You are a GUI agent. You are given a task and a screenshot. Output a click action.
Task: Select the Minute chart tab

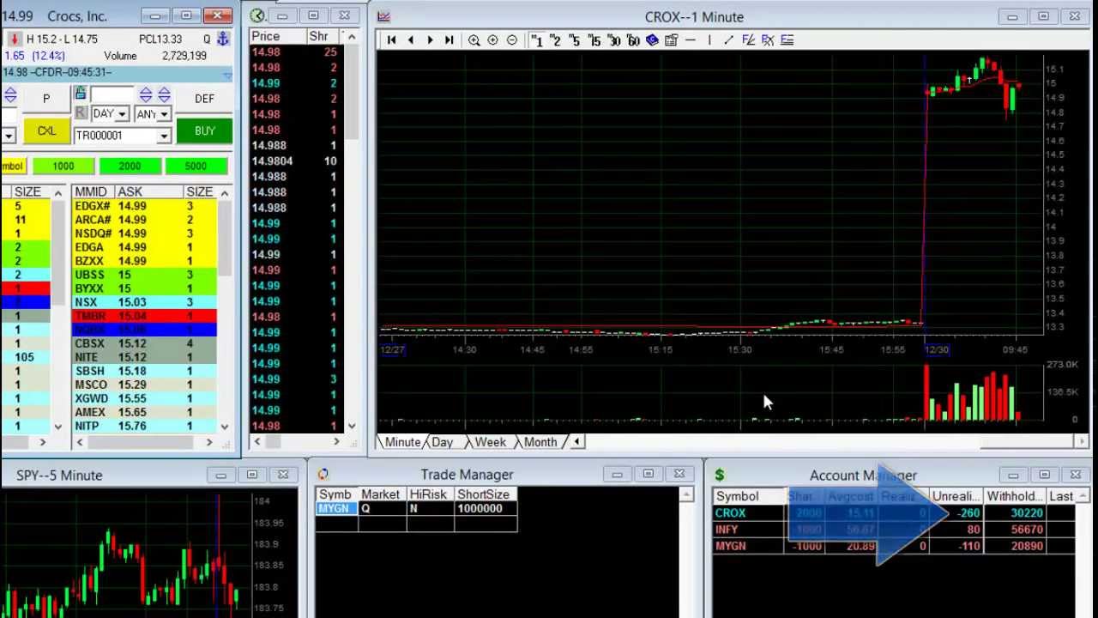[x=402, y=442]
